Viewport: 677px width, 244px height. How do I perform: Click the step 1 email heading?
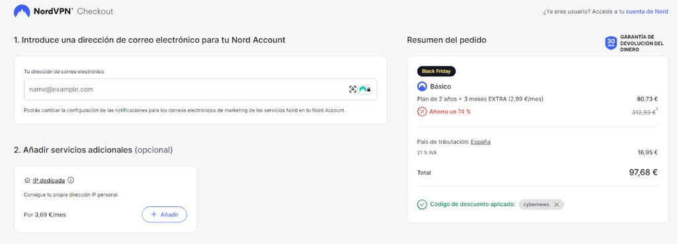point(149,40)
